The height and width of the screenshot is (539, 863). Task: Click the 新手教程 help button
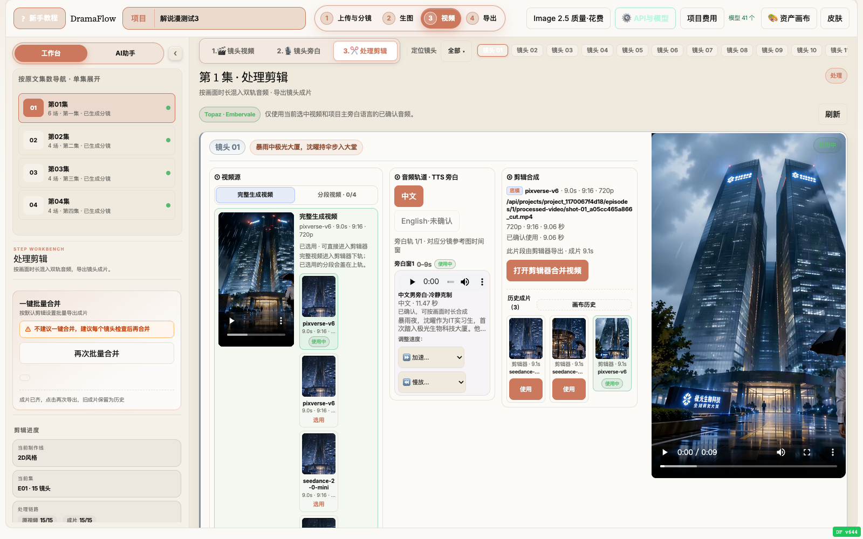click(39, 18)
